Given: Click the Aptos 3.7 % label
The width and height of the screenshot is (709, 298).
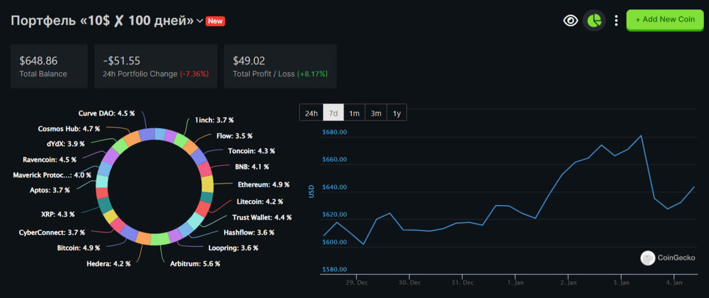Looking at the screenshot, I should pyautogui.click(x=50, y=190).
